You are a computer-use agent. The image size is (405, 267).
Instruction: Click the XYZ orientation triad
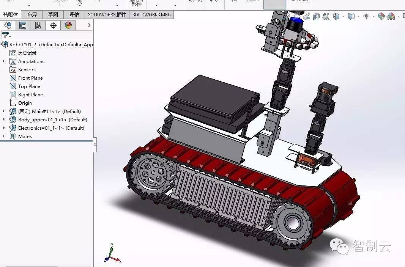pyautogui.click(x=113, y=254)
